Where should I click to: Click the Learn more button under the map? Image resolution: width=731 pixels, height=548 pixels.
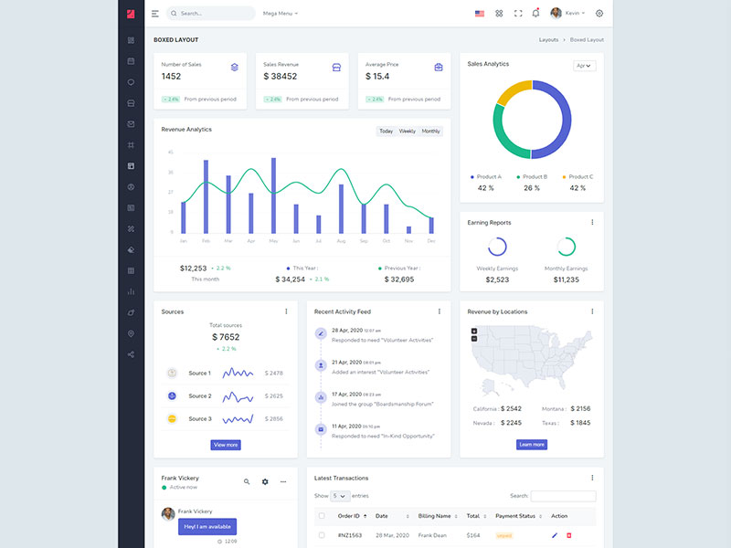[x=531, y=445]
